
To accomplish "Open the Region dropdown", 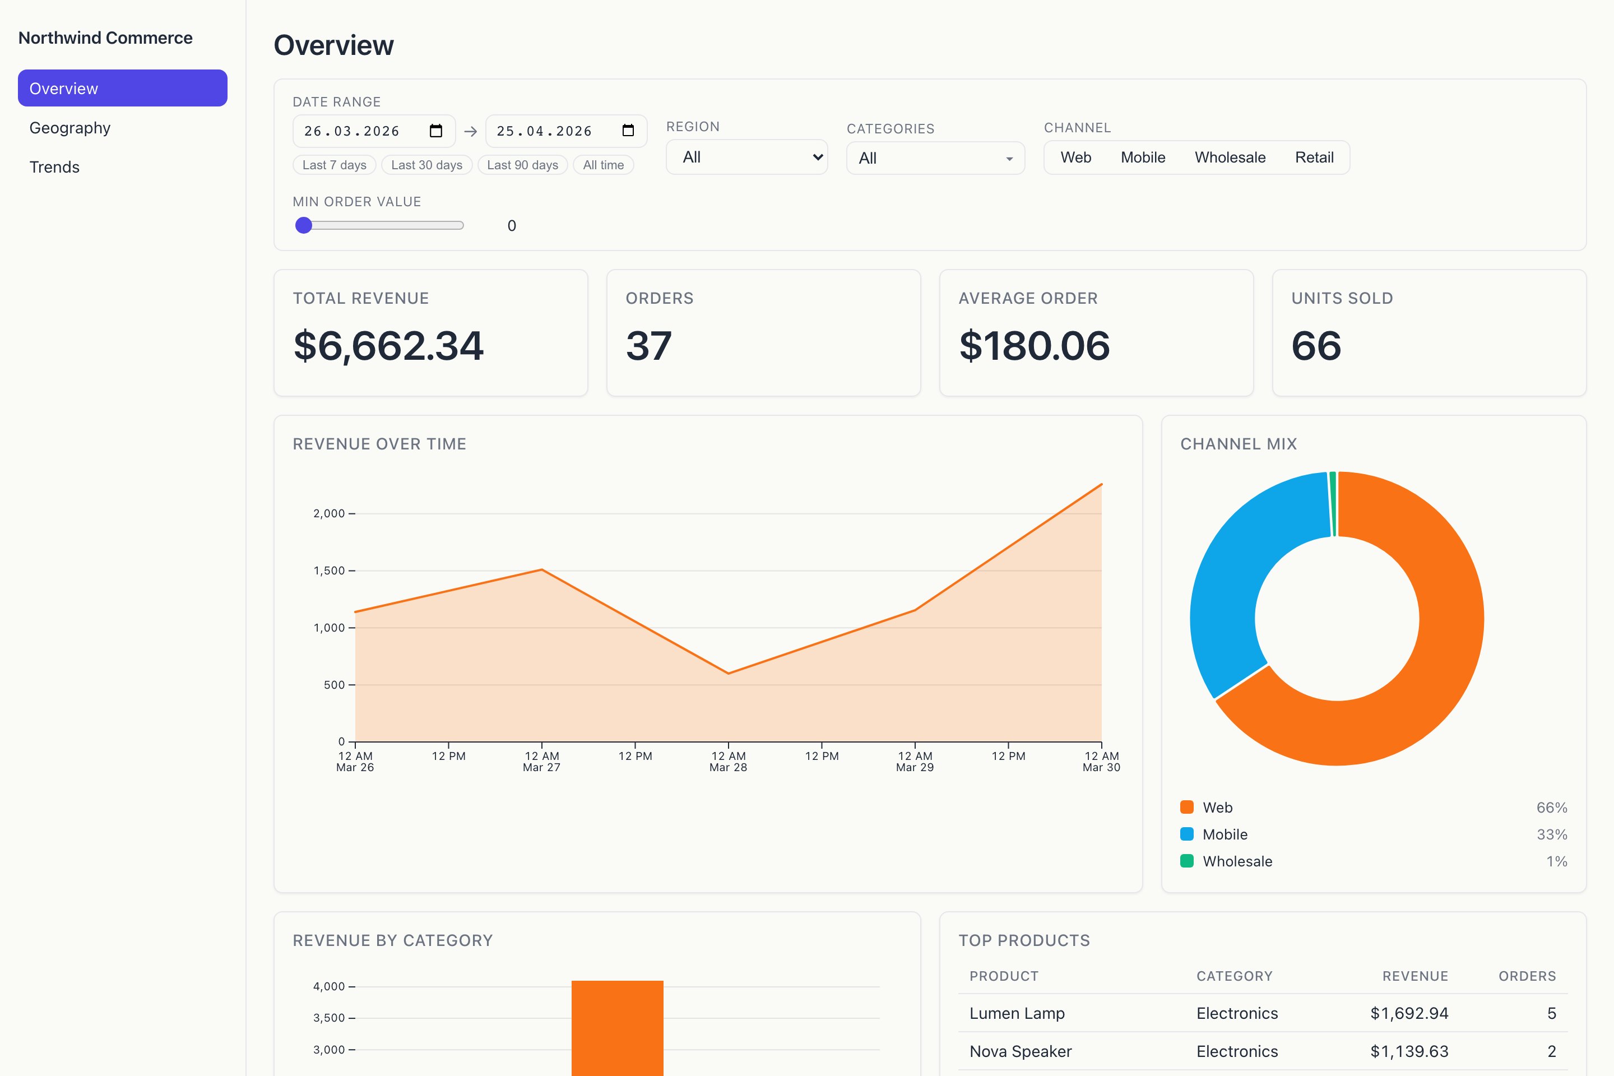I will (x=746, y=157).
